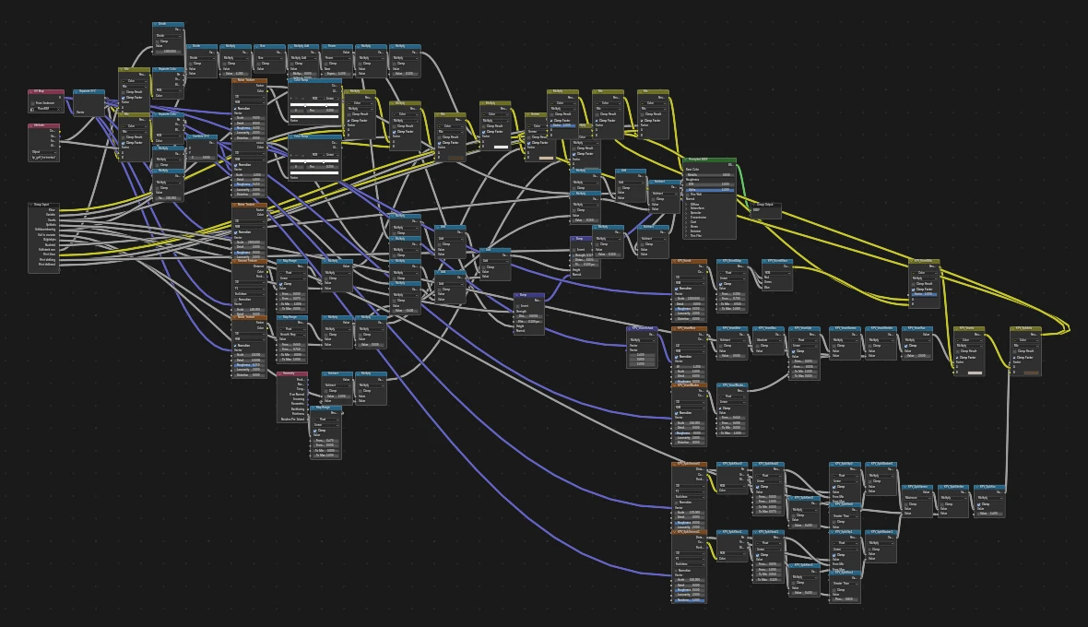Expand Diffuse panel in Principled BSDF
Viewport: 1088px width, 627px height.
686,205
